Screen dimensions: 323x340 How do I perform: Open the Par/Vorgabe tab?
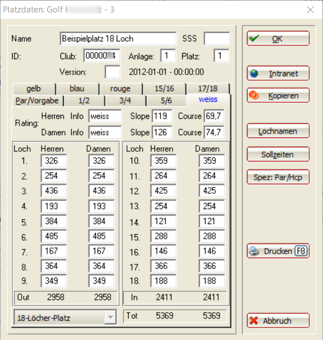[38, 101]
